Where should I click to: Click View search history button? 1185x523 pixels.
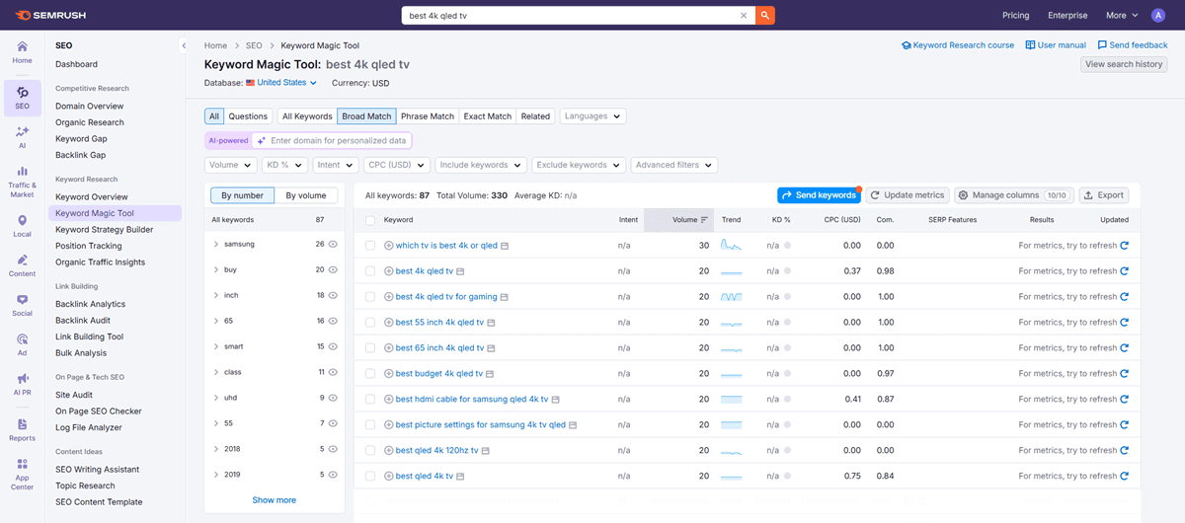1124,64
